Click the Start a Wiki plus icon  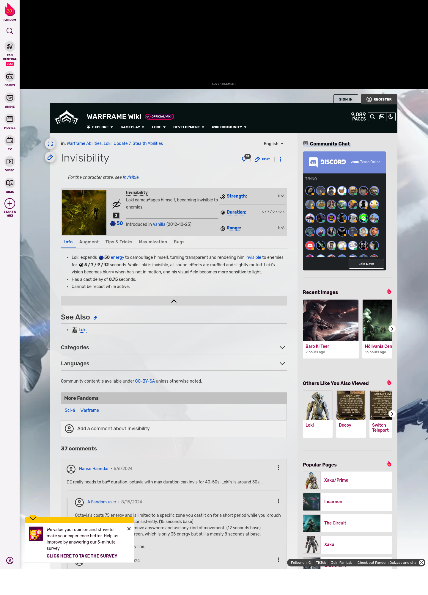pyautogui.click(x=10, y=203)
